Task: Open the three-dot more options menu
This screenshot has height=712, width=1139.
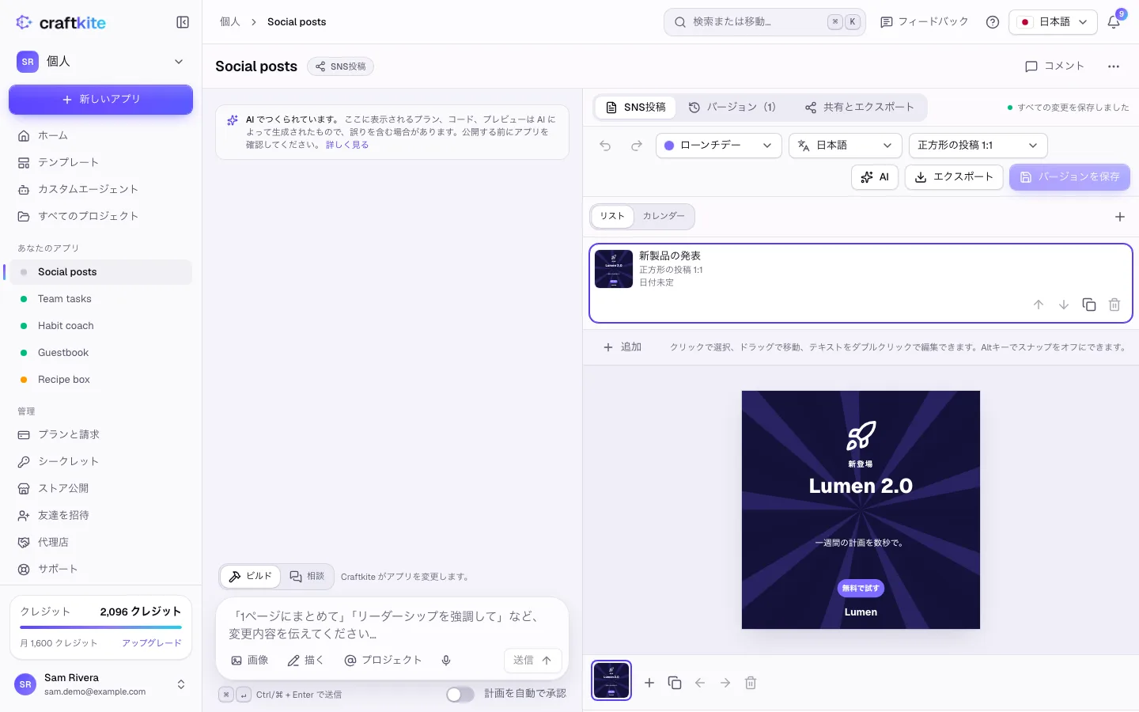Action: (x=1114, y=66)
